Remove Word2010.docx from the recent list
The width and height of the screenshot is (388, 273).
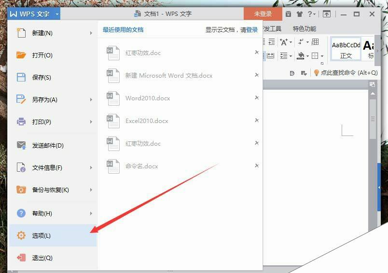pyautogui.click(x=257, y=98)
